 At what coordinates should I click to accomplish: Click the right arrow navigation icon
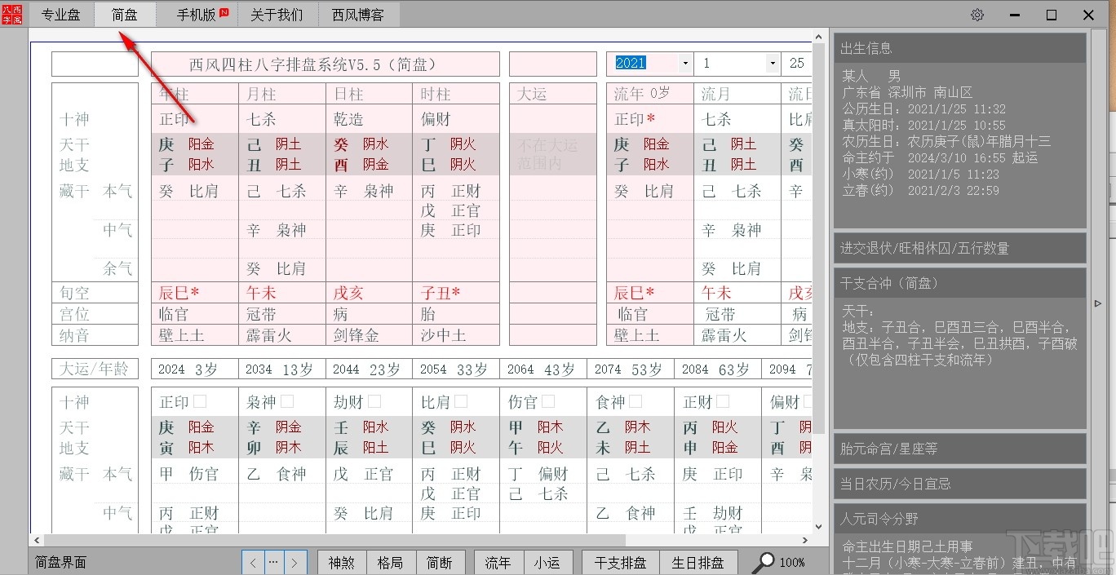[x=294, y=562]
